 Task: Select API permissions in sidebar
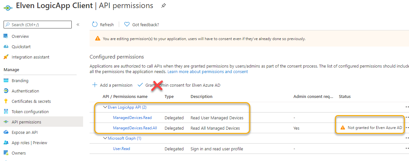point(42,122)
